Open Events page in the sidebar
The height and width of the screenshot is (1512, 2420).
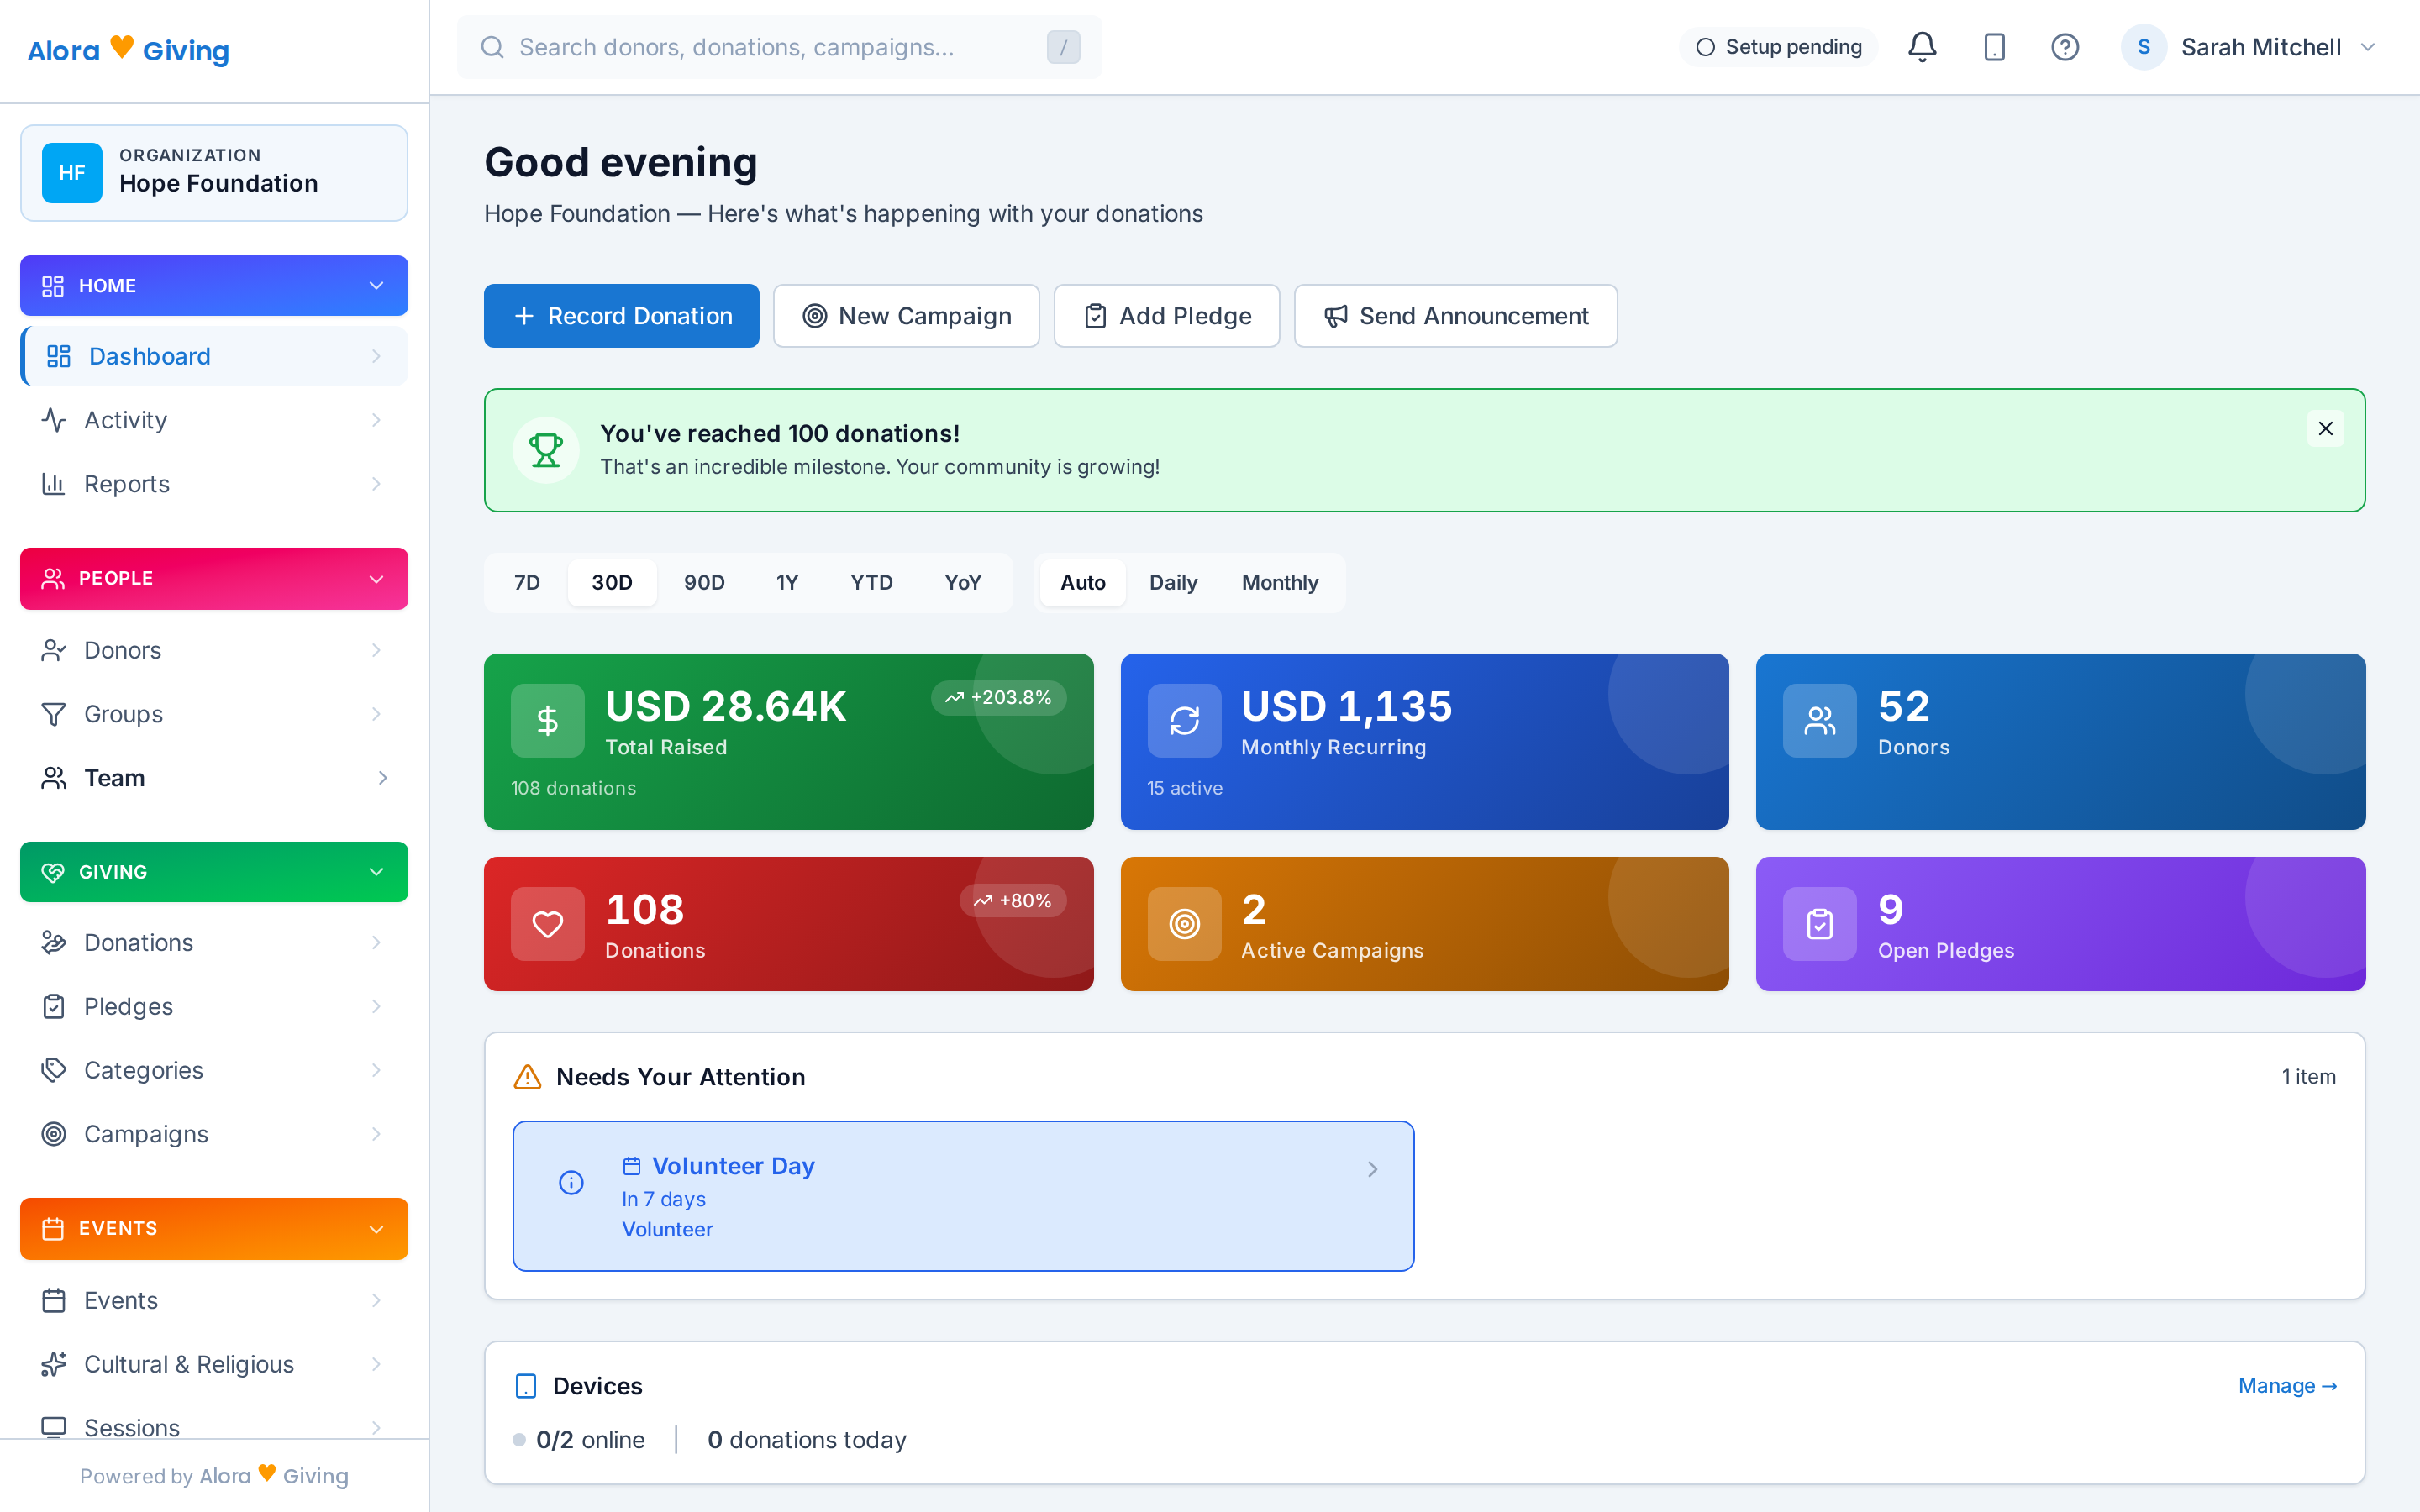tap(214, 1300)
